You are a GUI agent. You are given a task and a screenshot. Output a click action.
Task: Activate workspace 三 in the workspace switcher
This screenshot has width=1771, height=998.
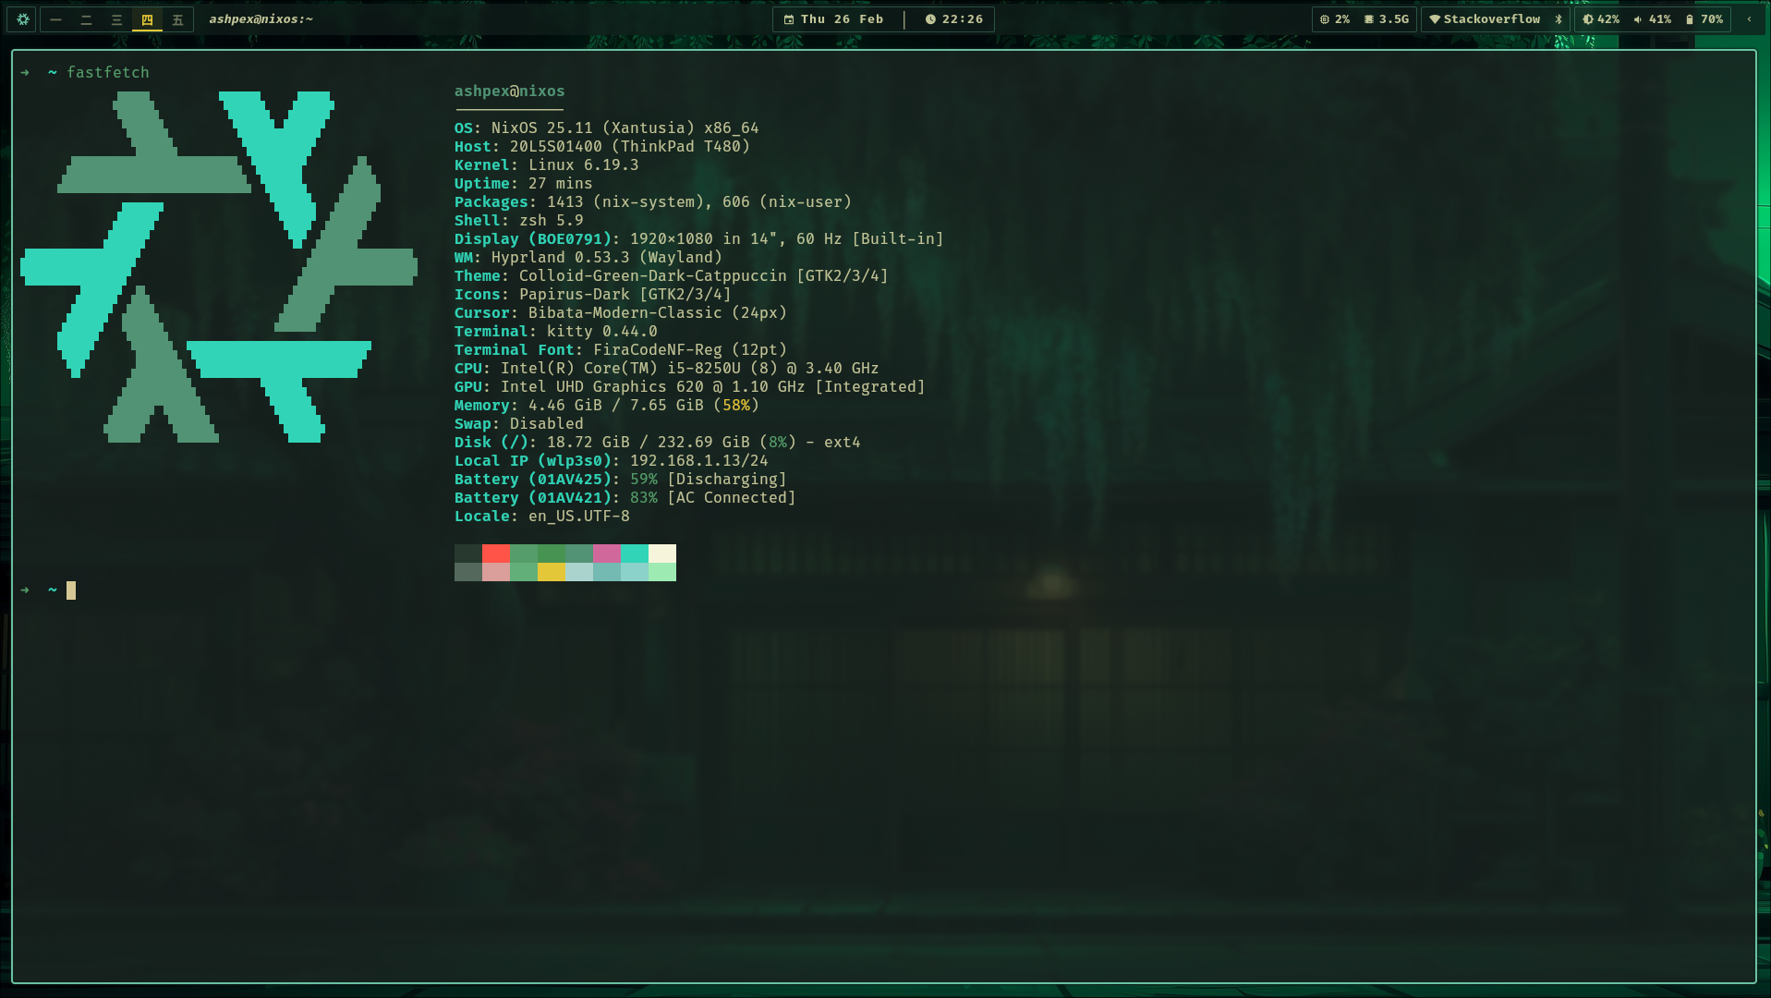tap(116, 19)
